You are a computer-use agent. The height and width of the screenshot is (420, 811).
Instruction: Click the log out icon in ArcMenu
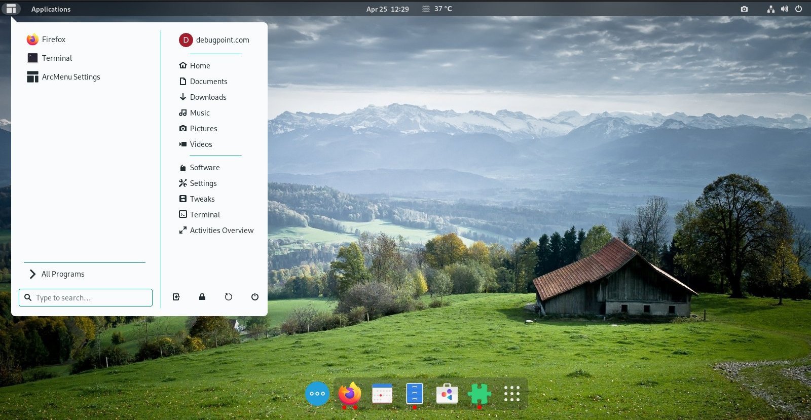[176, 297]
